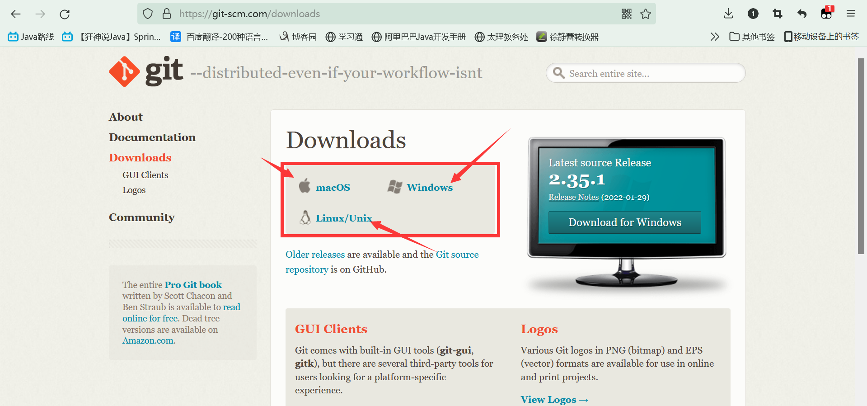Open the Amazon.com link
The image size is (867, 406).
pos(148,341)
